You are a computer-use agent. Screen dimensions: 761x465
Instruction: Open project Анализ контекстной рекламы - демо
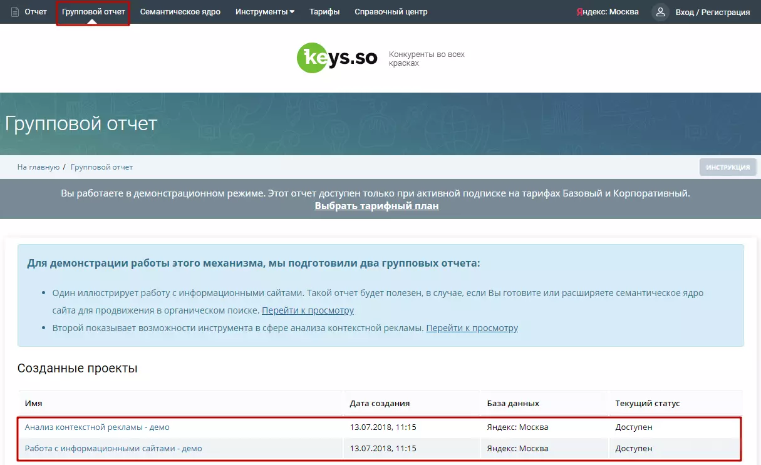click(x=97, y=427)
